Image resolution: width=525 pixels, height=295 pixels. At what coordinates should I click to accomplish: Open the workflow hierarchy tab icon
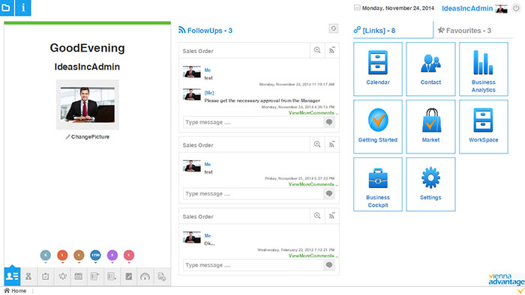click(x=28, y=276)
